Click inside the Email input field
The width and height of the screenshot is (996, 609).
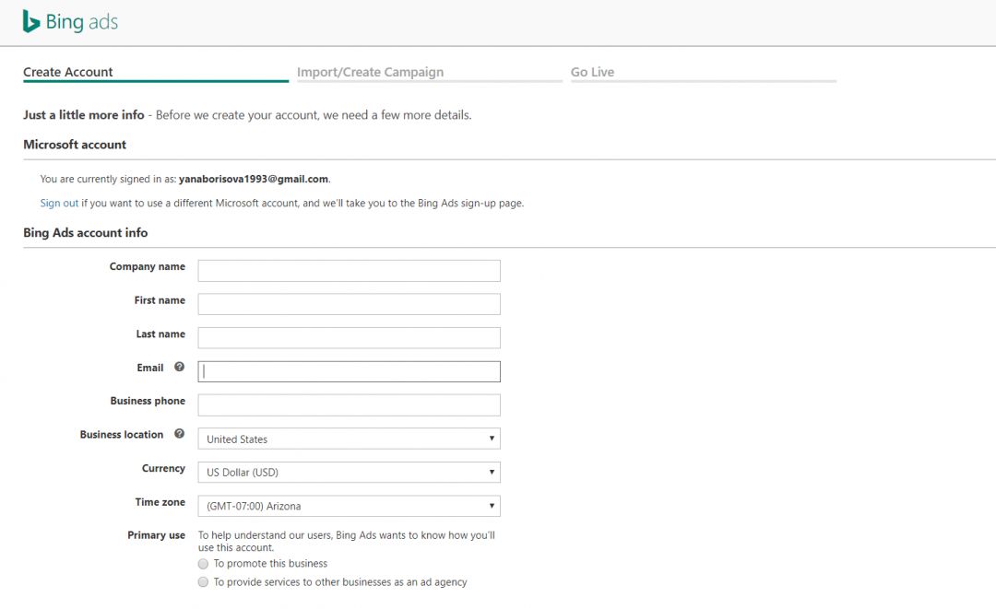point(349,371)
